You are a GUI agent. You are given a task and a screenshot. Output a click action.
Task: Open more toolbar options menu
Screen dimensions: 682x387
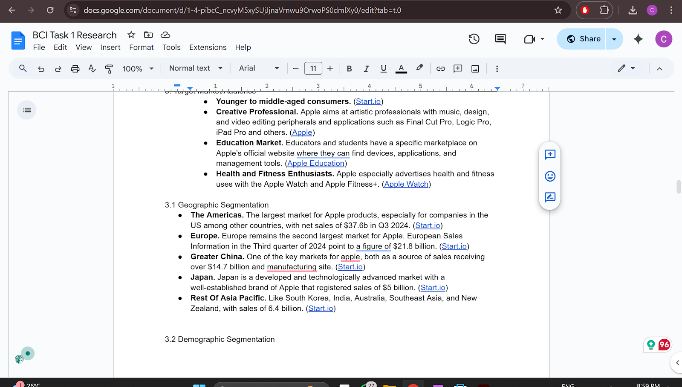pos(497,69)
